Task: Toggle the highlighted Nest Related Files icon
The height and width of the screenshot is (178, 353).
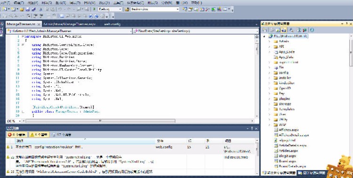Action: 284,30
